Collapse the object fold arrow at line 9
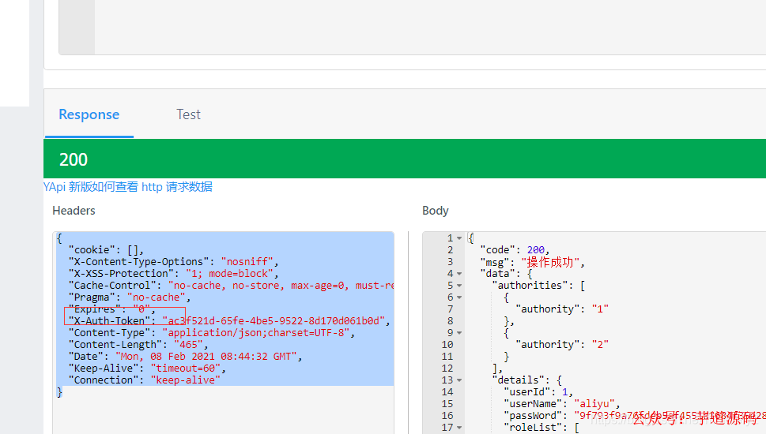Screen dimensions: 766x434 pos(459,333)
